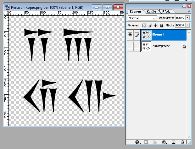The image size is (195, 149).
Task: Lock all with padlock icon
Action: (161, 25)
